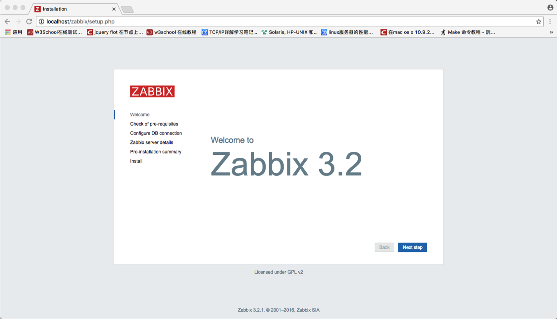Open a new tab next to Installation
This screenshot has height=319, width=557.
pos(127,9)
